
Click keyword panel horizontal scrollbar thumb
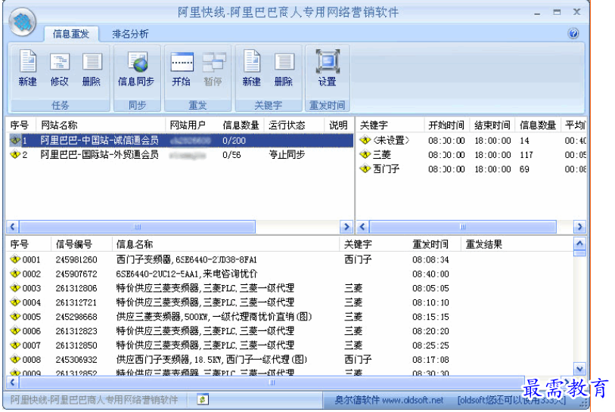click(463, 227)
